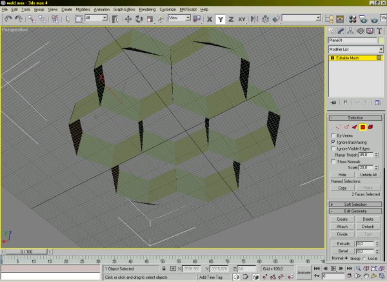
Task: Select the Vertex sub-object level icon
Action: pos(338,127)
